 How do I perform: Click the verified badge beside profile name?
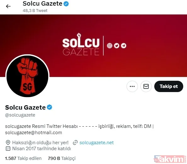pyautogui.click(x=49, y=107)
